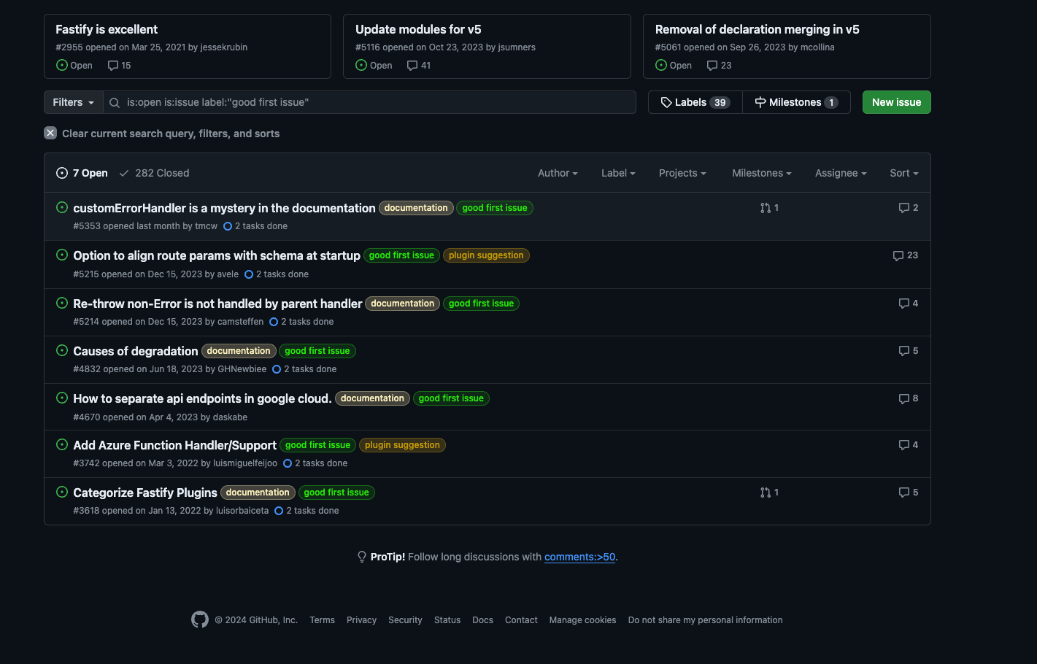Create a New issue

point(896,102)
